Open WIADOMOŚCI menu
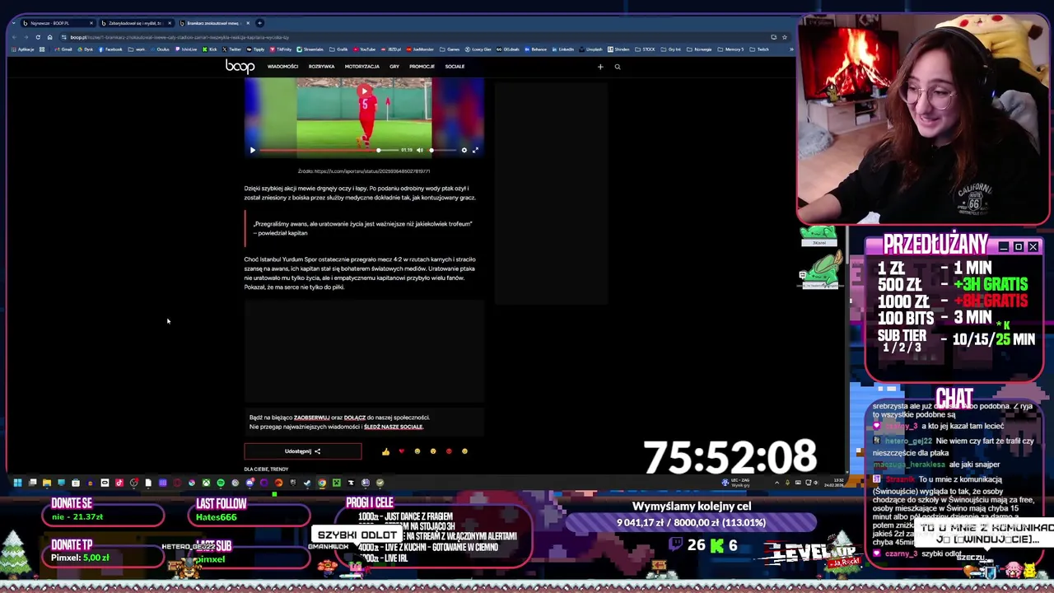This screenshot has height=593, width=1054. (282, 67)
